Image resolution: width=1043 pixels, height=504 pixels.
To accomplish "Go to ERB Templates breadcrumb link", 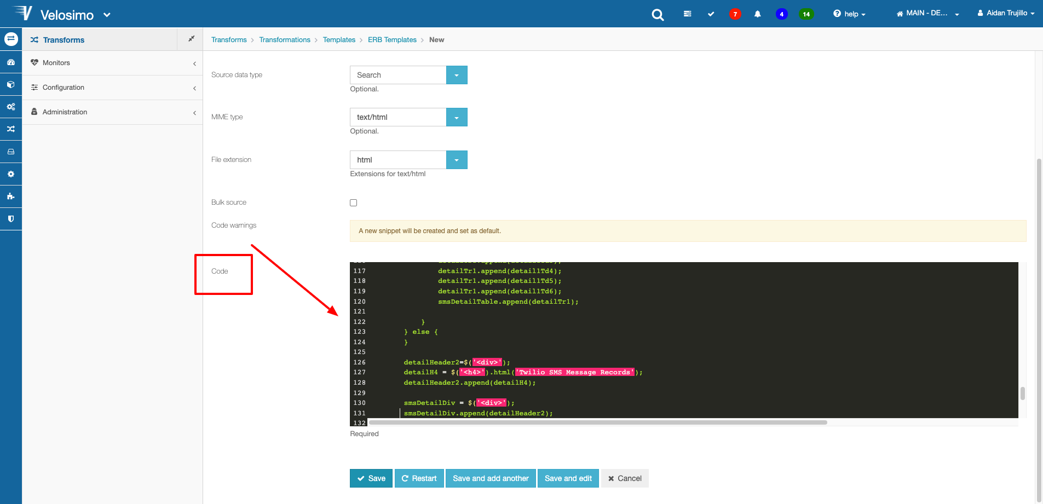I will click(x=392, y=40).
